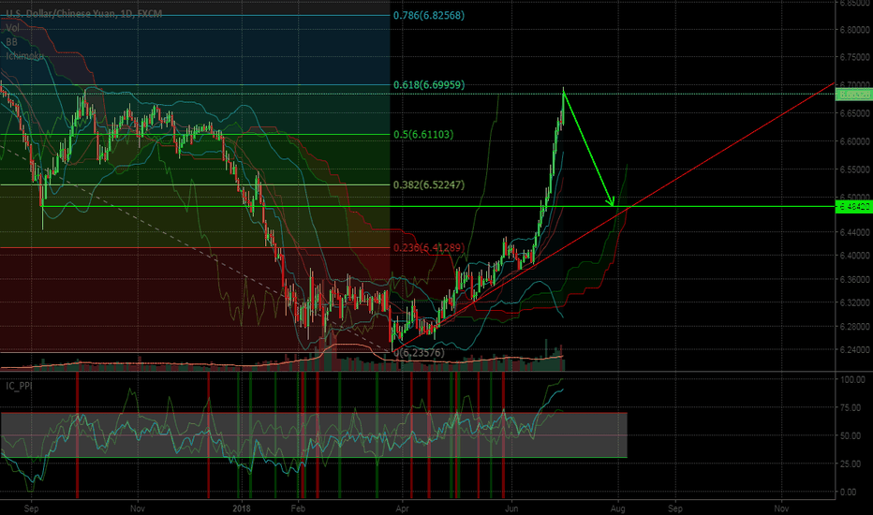Image resolution: width=873 pixels, height=515 pixels.
Task: Click the Aug label on time axis
Action: pyautogui.click(x=617, y=508)
